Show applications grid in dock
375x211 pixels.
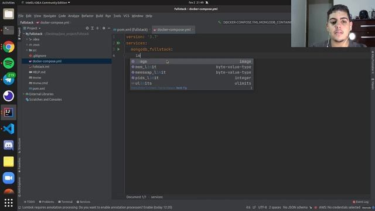(9, 203)
